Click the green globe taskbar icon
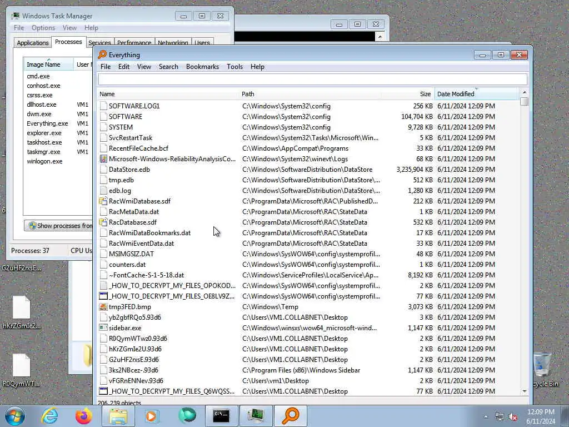The height and width of the screenshot is (427, 569). 187,416
